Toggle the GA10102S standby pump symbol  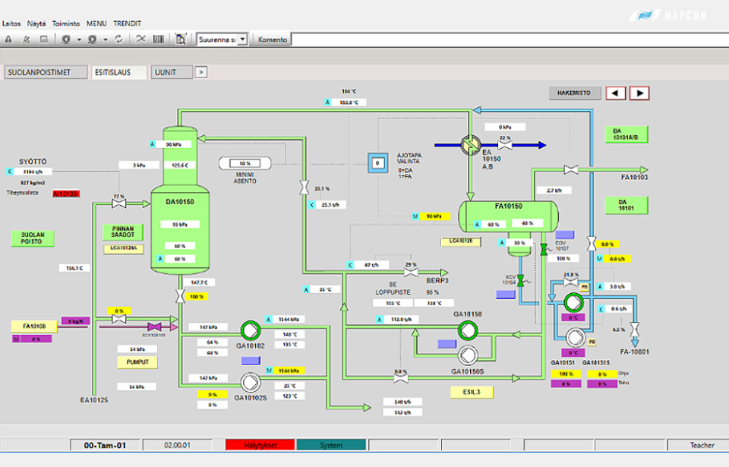tap(249, 382)
